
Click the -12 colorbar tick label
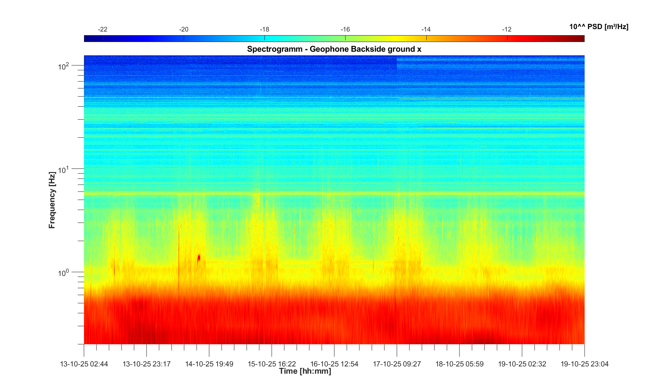tap(507, 29)
